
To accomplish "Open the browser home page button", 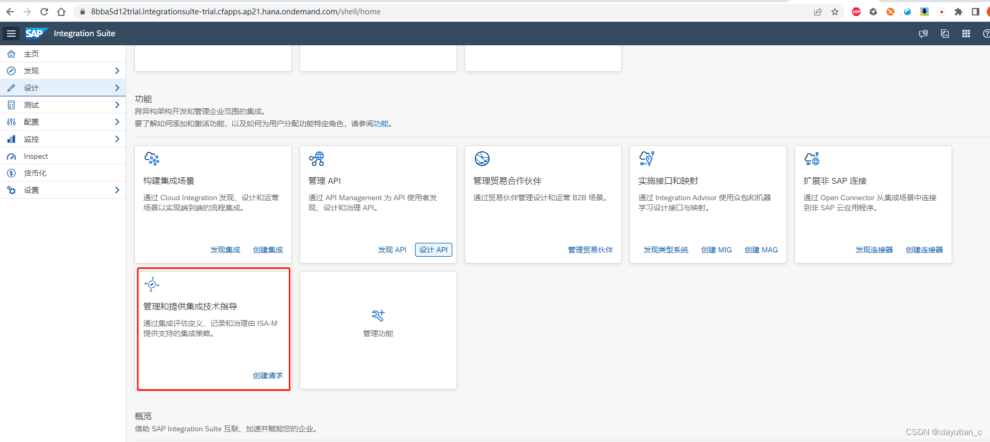I will coord(61,12).
